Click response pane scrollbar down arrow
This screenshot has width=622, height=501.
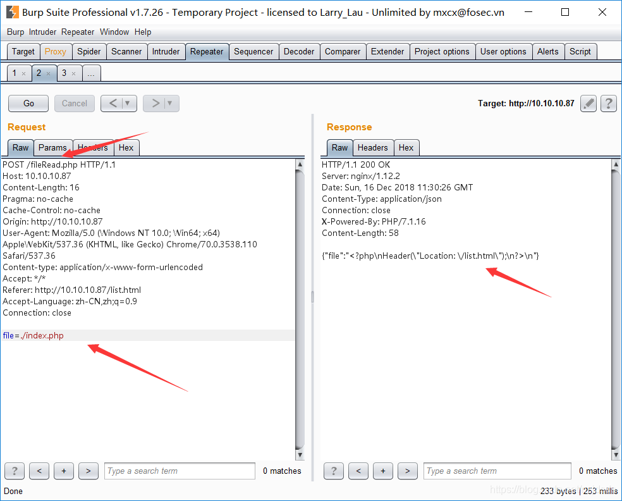pyautogui.click(x=616, y=455)
